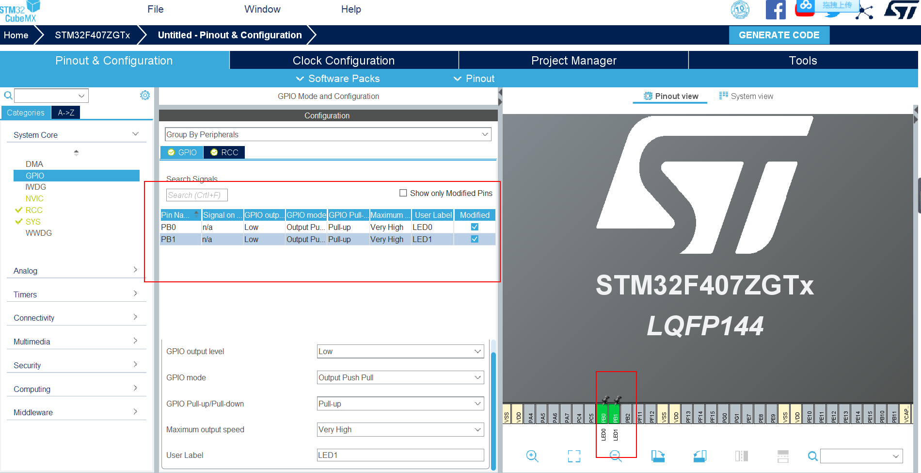The image size is (921, 473).
Task: Open the Maximum output speed dropdown
Action: click(x=400, y=429)
